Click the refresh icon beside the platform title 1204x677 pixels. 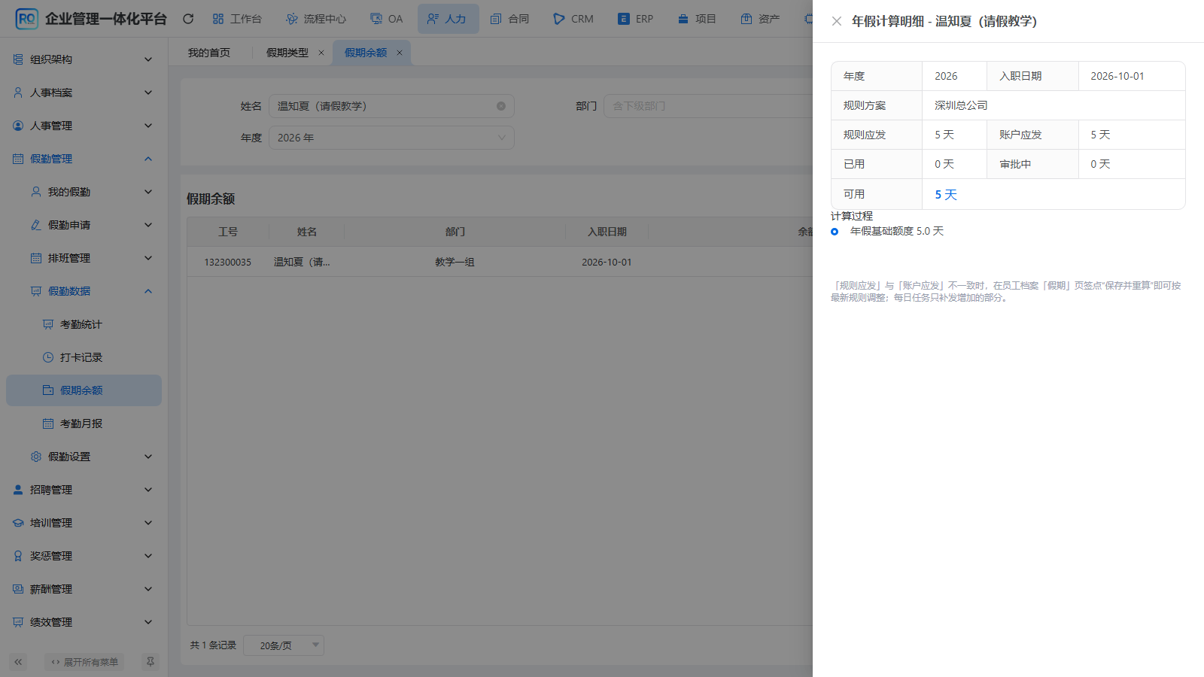tap(188, 19)
